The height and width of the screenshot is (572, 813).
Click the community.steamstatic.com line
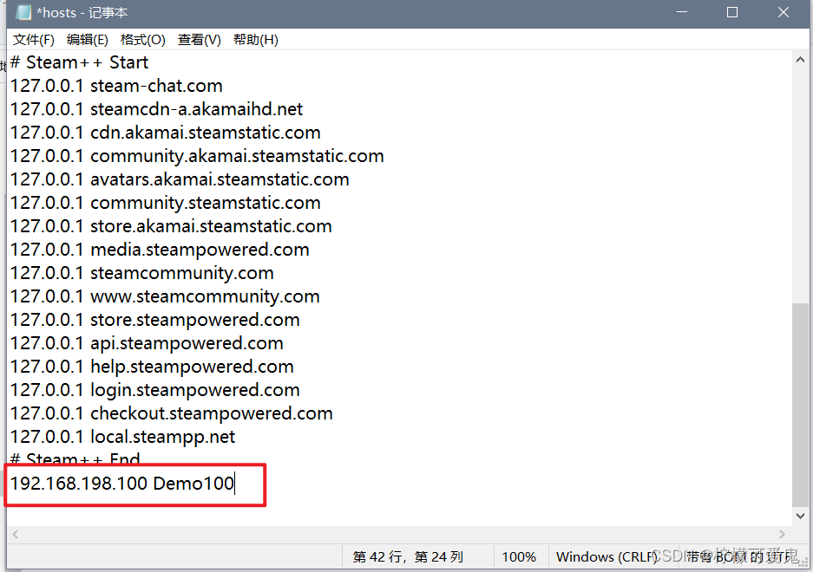[x=166, y=203]
